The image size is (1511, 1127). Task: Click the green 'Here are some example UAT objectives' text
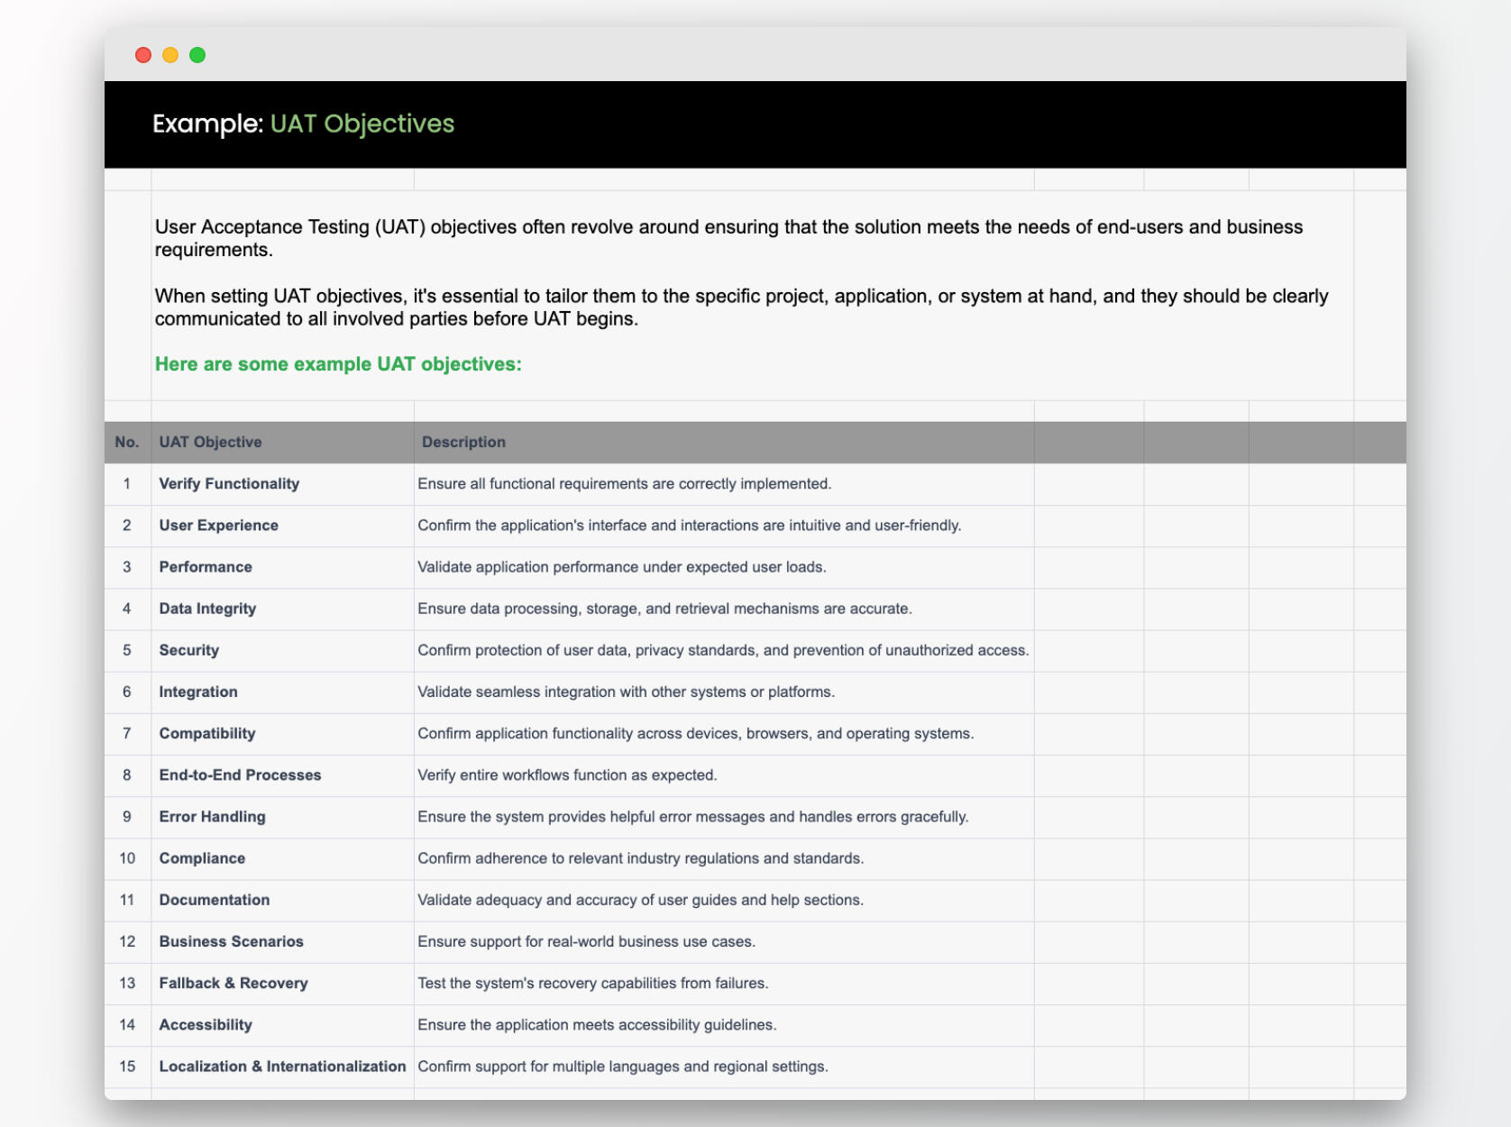click(338, 364)
